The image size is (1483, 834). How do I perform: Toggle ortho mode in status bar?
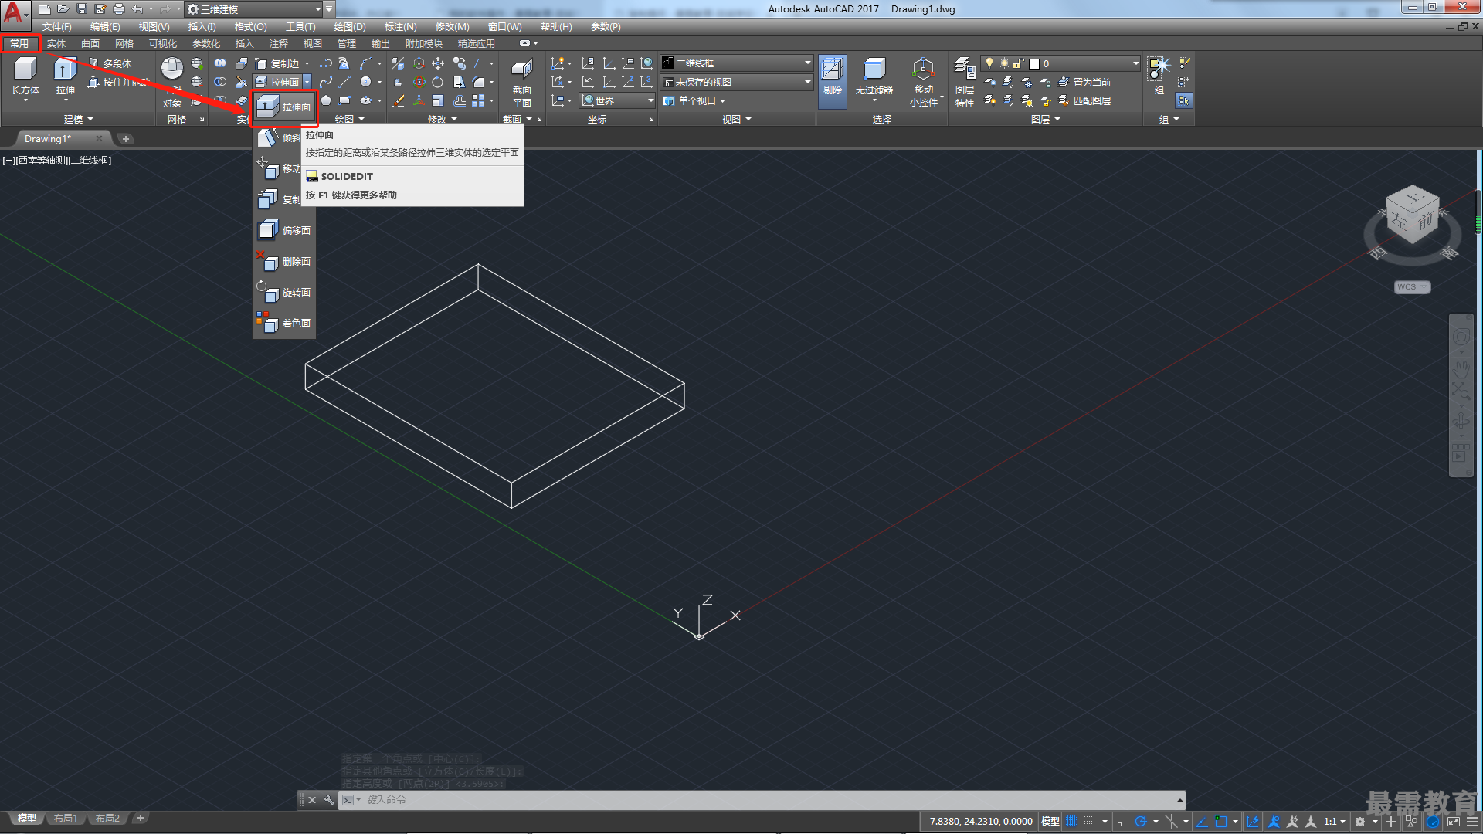[x=1122, y=822]
